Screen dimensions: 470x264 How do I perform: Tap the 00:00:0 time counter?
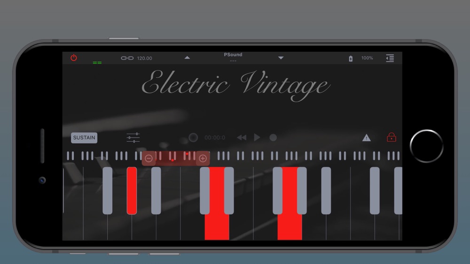point(215,137)
